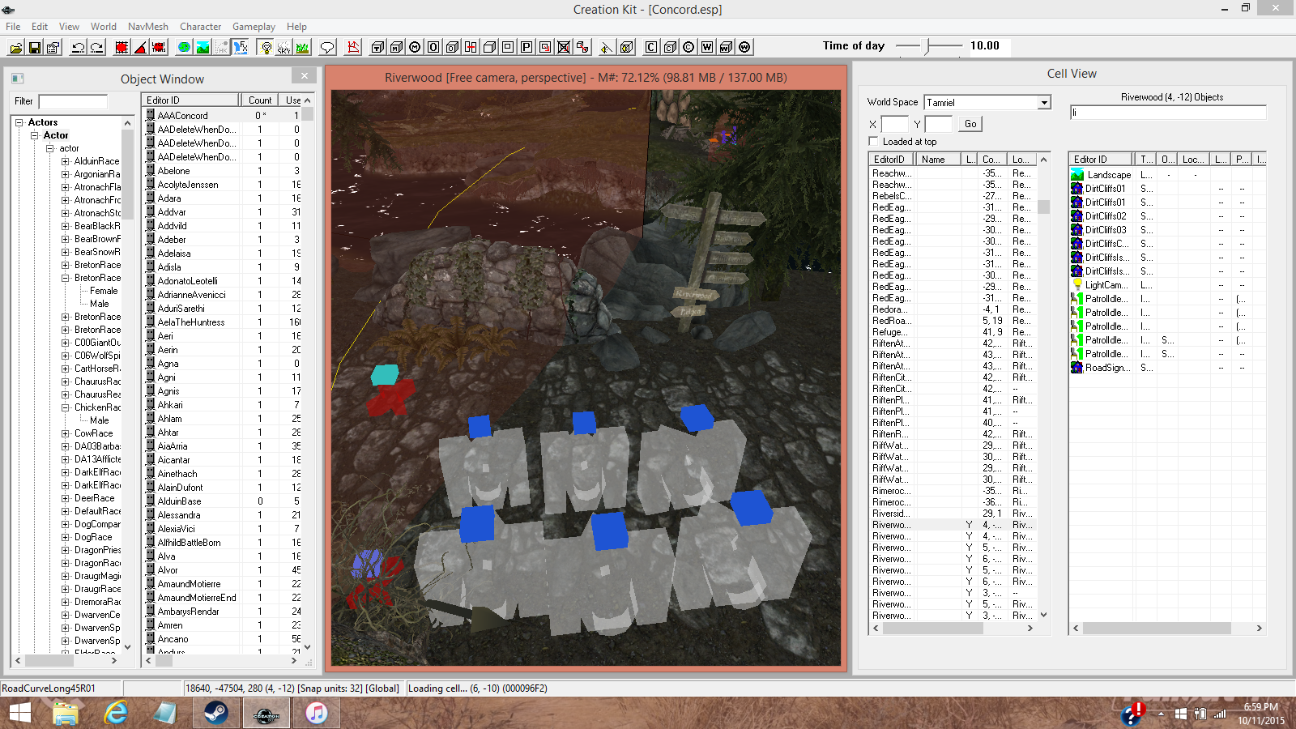This screenshot has width=1296, height=729.
Task: Collapse the lowercase actor tree node
Action: click(50, 148)
